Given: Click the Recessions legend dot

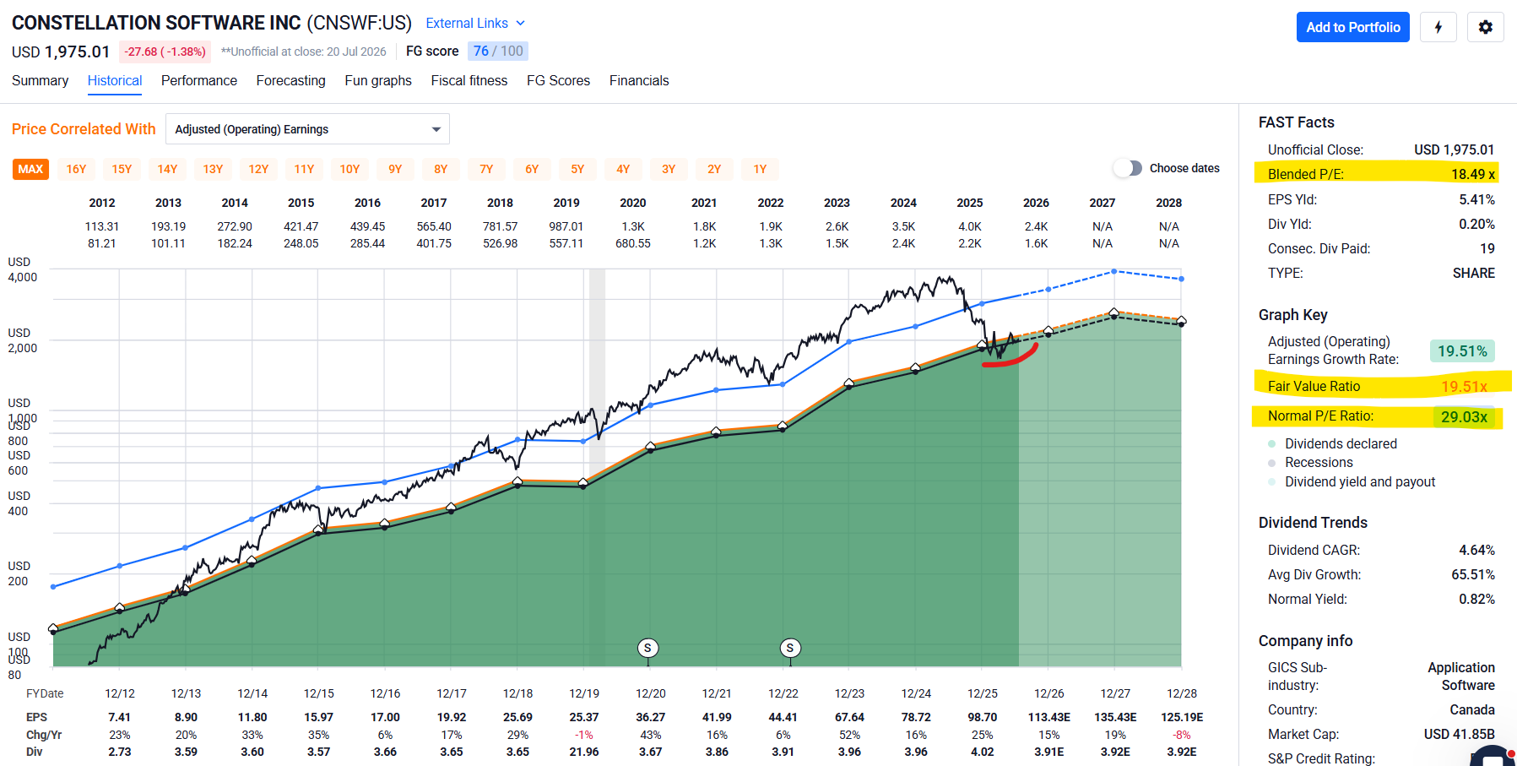Looking at the screenshot, I should tap(1271, 463).
